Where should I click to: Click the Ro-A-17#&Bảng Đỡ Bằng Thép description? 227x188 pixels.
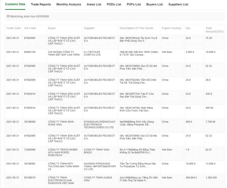137,151
